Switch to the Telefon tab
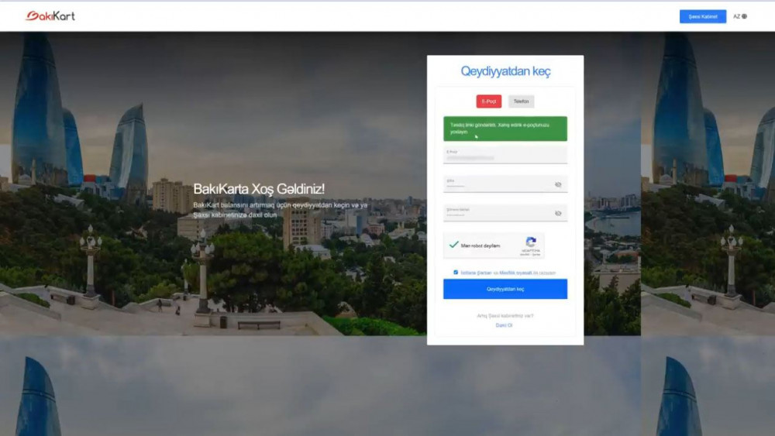The width and height of the screenshot is (775, 436). click(521, 101)
